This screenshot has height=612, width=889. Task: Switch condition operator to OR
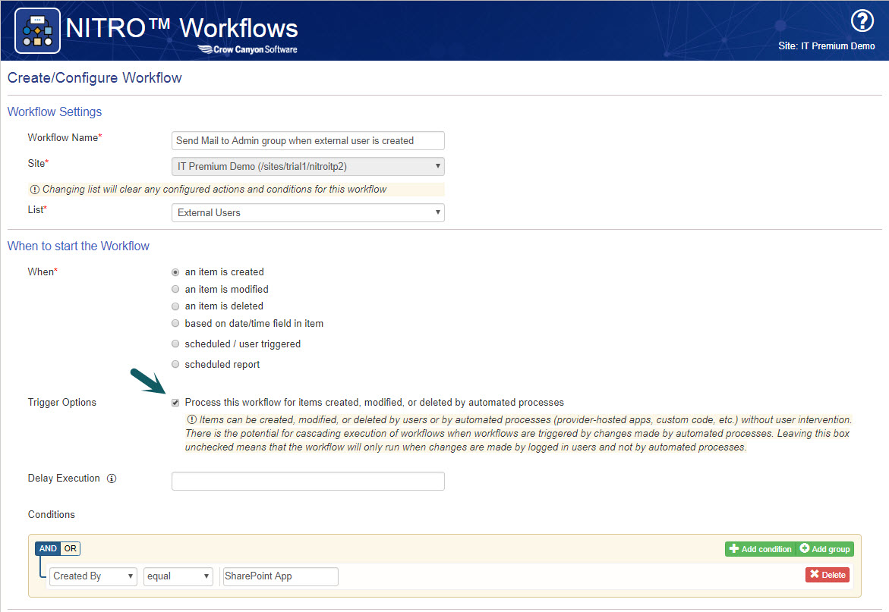[71, 548]
